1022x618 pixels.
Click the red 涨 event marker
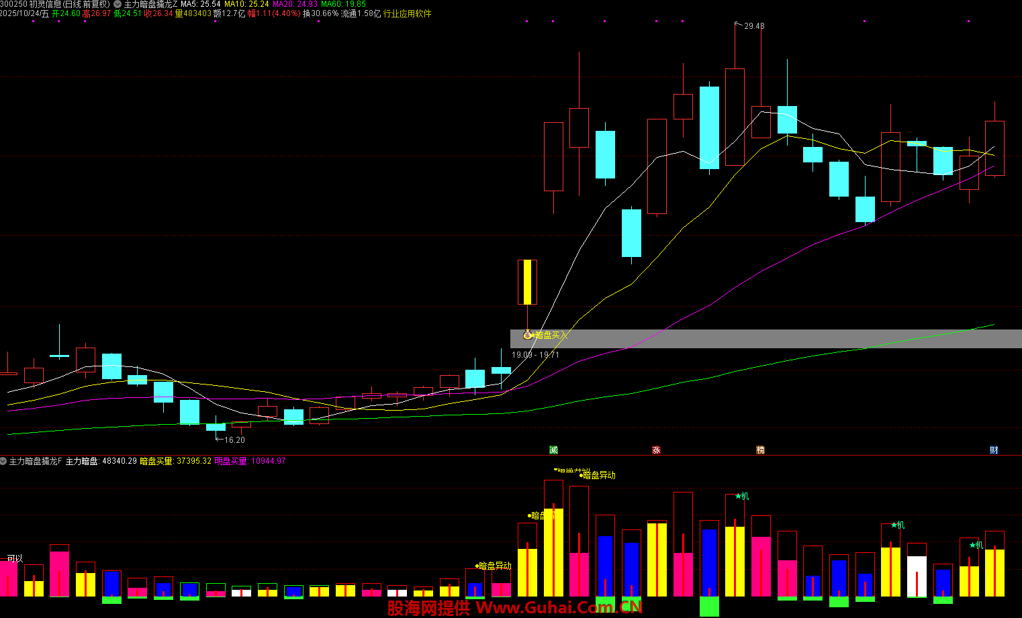coord(656,450)
